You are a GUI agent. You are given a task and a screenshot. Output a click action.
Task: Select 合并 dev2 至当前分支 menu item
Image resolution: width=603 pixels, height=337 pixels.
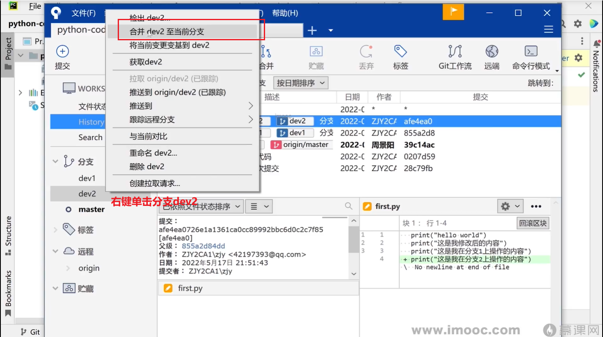pos(182,32)
